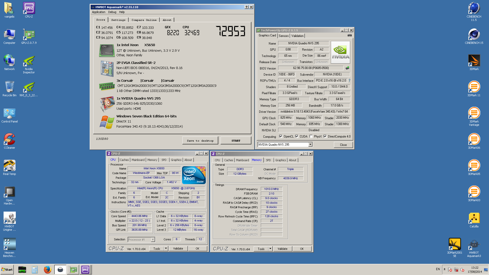
Task: Open the Computer desktop icon
Action: tap(9, 36)
